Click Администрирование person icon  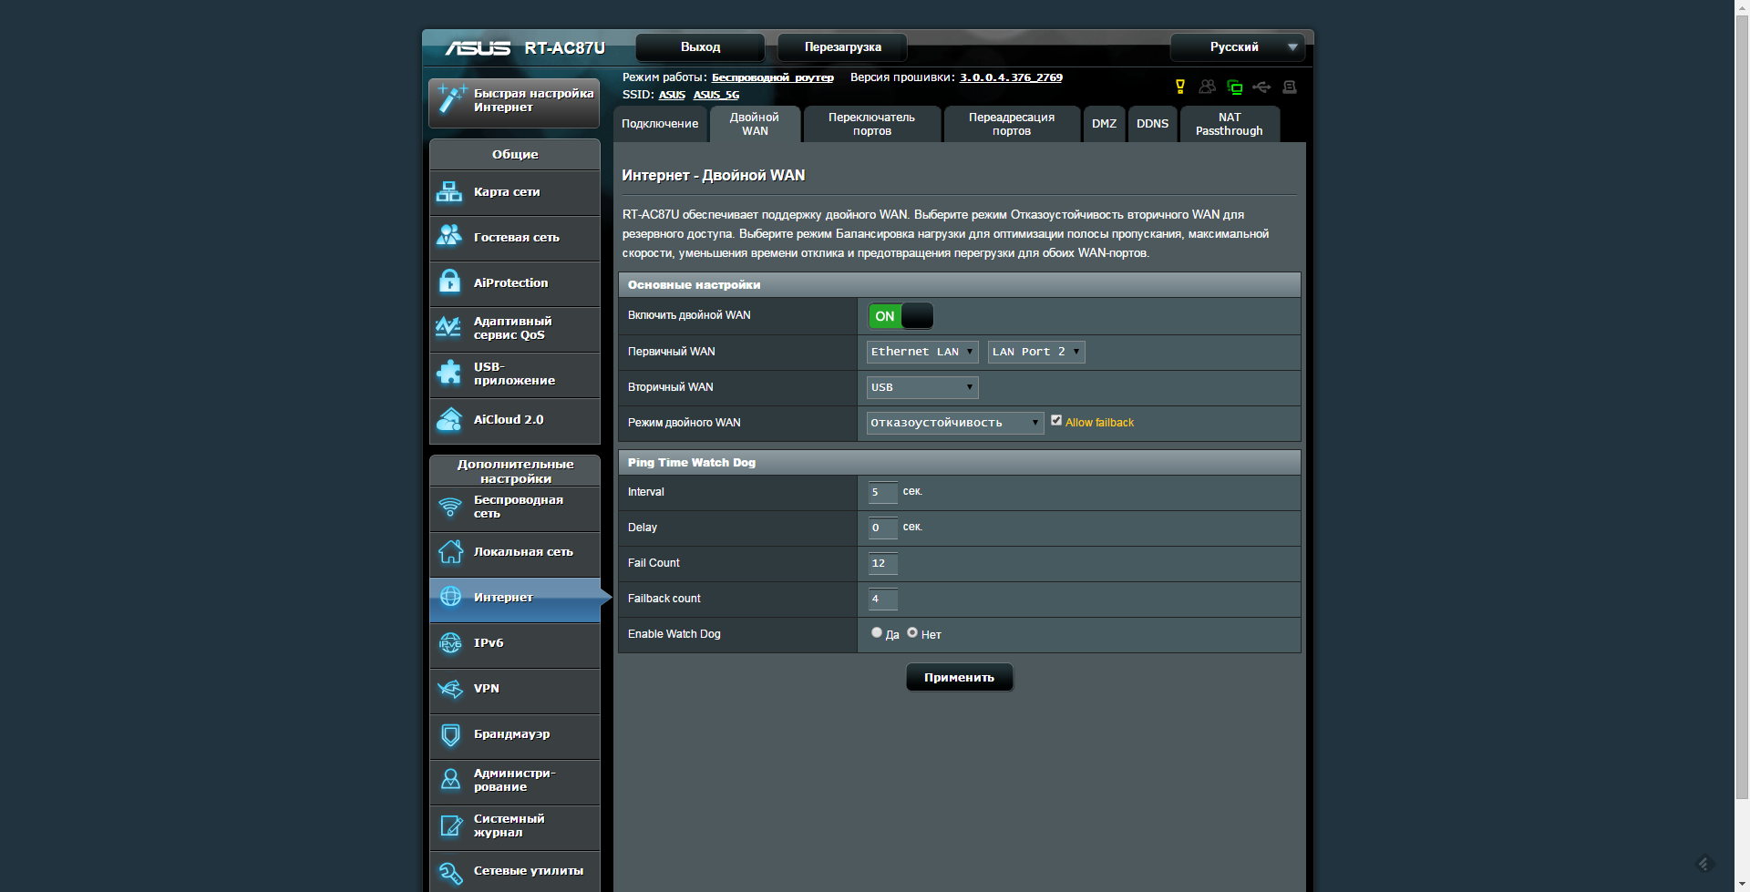click(450, 780)
